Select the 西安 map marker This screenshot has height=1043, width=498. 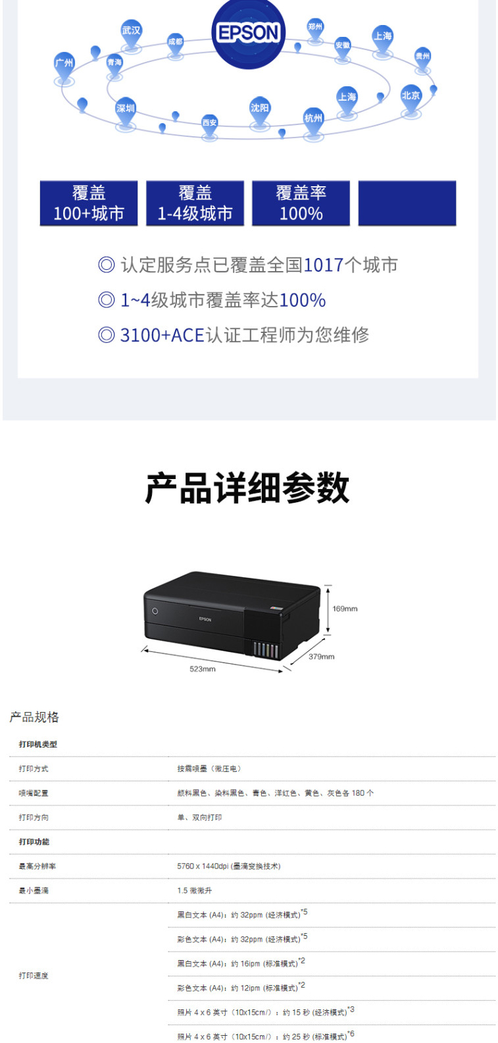(x=209, y=125)
